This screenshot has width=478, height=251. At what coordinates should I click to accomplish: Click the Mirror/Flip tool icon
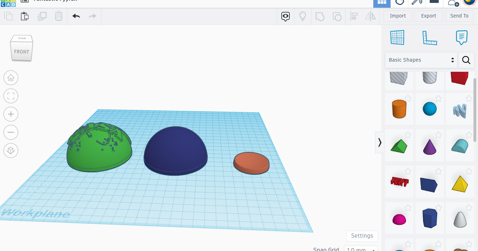tap(370, 16)
